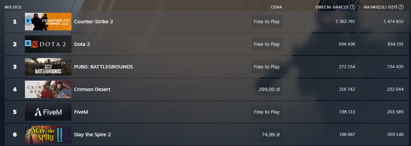
Task: Select the PUBG: BATTLEGROUNDS cover image
Action: pyautogui.click(x=48, y=67)
